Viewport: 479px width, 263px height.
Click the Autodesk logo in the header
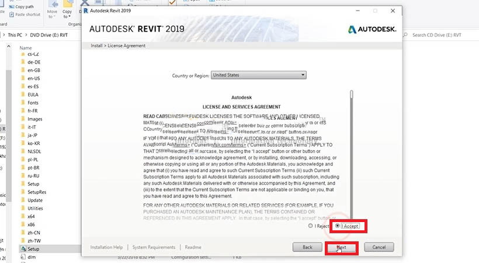coord(372,29)
